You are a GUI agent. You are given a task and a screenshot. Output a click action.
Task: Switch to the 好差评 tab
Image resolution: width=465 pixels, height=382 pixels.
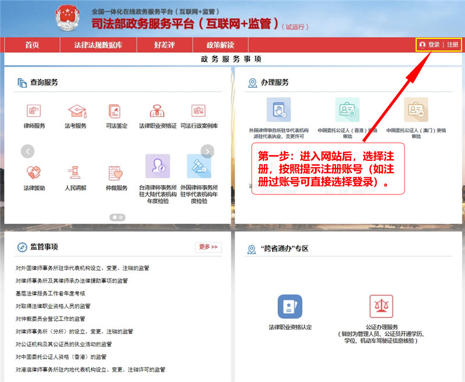pos(164,45)
